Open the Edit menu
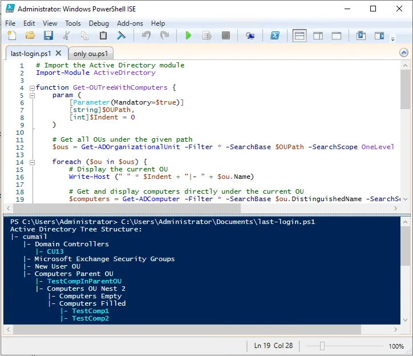The width and height of the screenshot is (413, 356). (29, 23)
